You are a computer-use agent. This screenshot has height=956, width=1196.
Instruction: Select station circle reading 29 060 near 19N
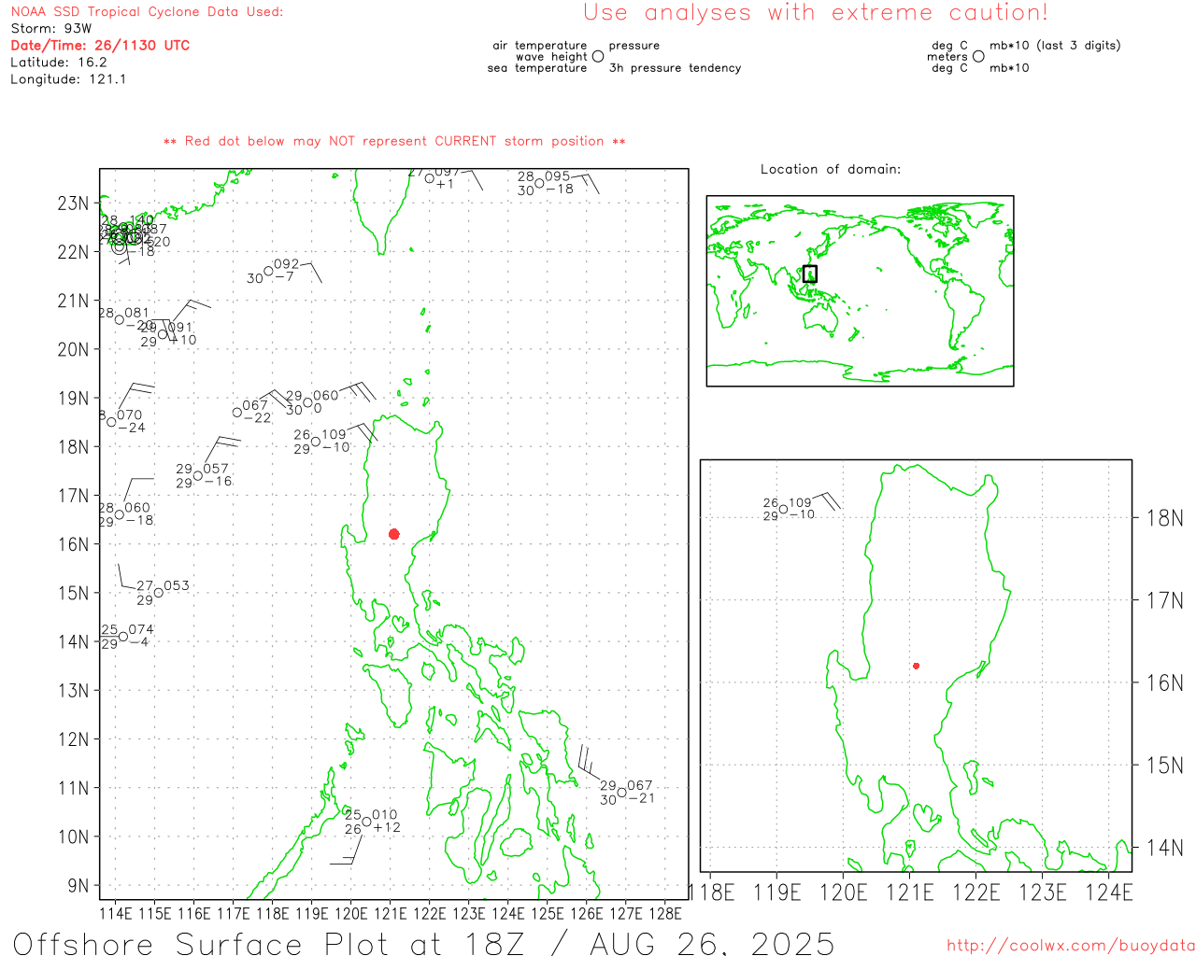[307, 402]
